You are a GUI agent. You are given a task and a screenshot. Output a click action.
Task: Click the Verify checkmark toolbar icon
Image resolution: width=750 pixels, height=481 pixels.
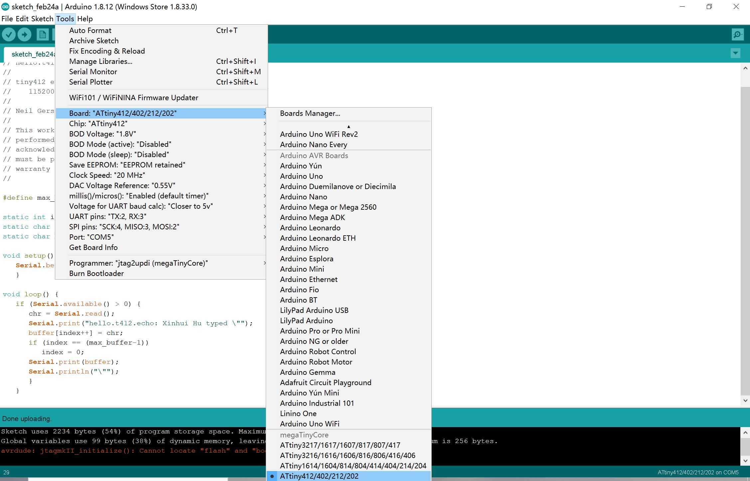click(x=9, y=34)
